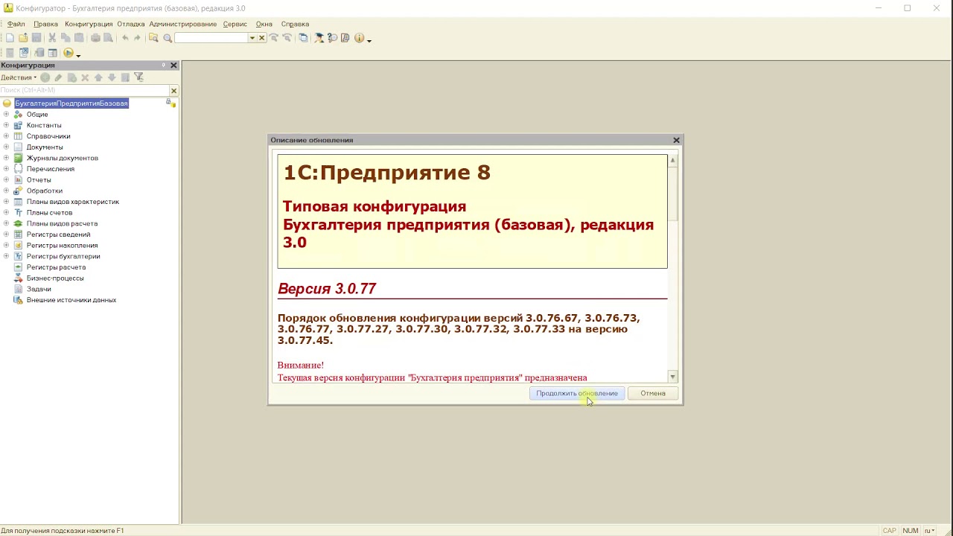This screenshot has height=536, width=953.
Task: Click the Redo arrow toolbar icon
Action: (137, 38)
